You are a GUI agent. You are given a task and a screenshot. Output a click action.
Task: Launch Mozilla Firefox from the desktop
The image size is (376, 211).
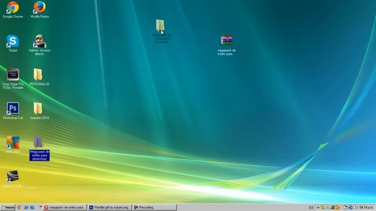click(39, 9)
